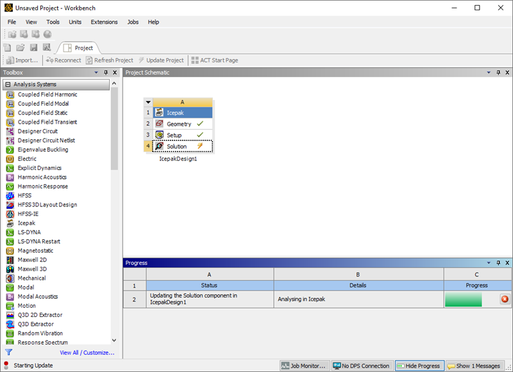The width and height of the screenshot is (513, 372).
Task: Collapse the Analysis Systems group
Action: pyautogui.click(x=8, y=85)
